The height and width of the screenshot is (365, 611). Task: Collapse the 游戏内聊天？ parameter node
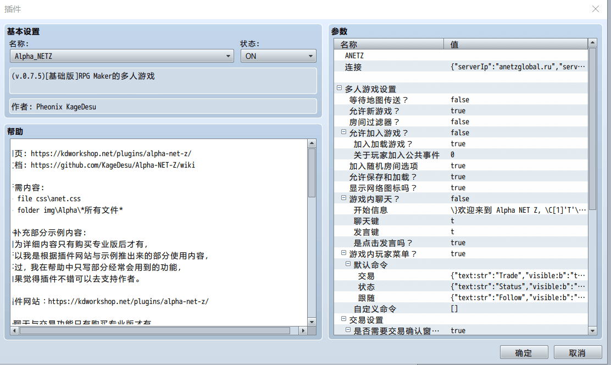click(344, 198)
